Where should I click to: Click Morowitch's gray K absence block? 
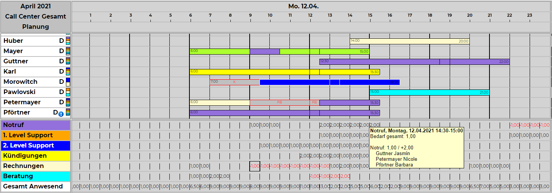tap(234, 82)
